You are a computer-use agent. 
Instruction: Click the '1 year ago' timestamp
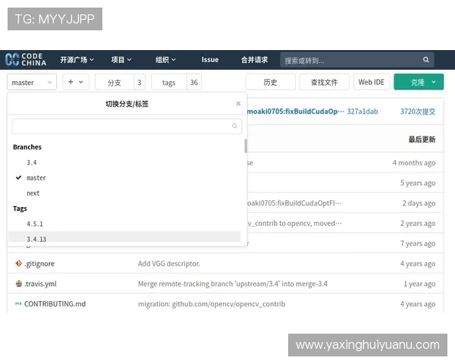(419, 284)
